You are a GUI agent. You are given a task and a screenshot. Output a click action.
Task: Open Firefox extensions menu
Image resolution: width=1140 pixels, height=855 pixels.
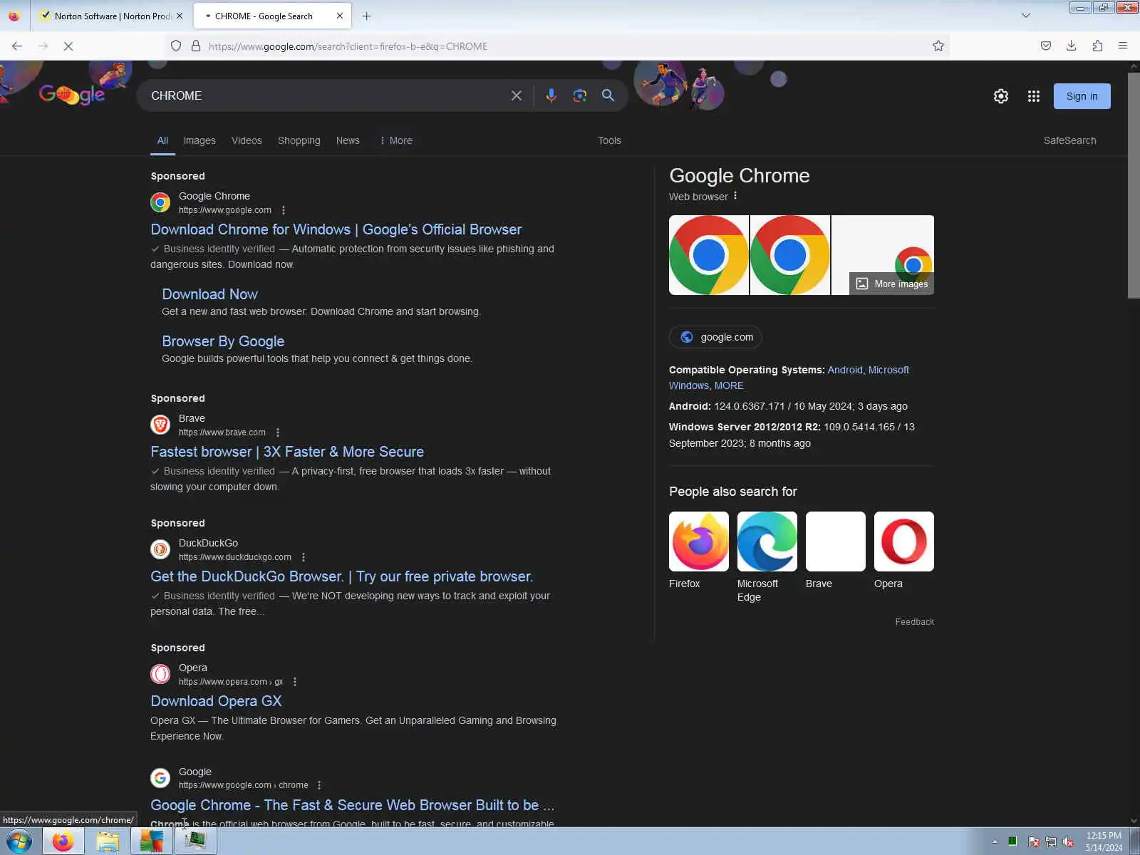point(1097,46)
